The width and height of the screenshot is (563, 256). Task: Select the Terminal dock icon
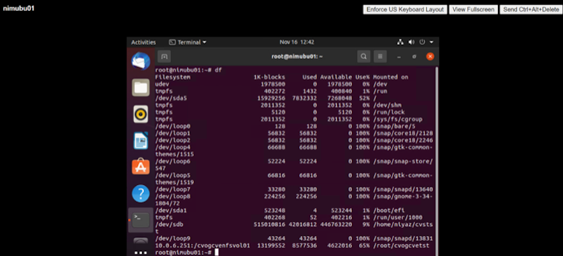click(141, 220)
